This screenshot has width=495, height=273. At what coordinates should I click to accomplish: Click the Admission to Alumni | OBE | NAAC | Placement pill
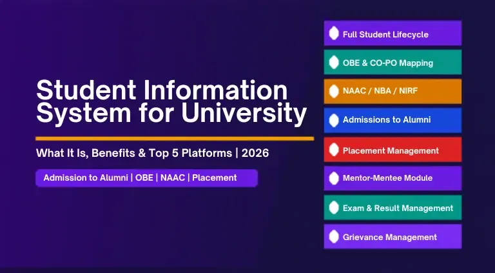pos(146,178)
